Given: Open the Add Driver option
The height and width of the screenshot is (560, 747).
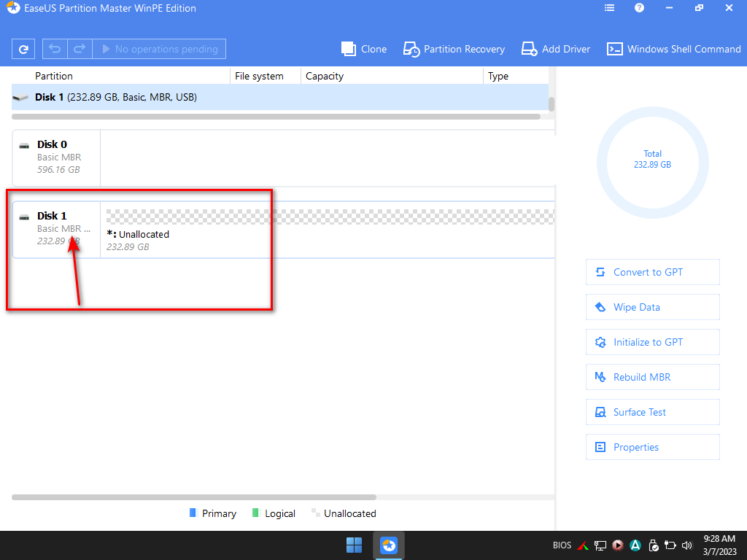Looking at the screenshot, I should [555, 49].
